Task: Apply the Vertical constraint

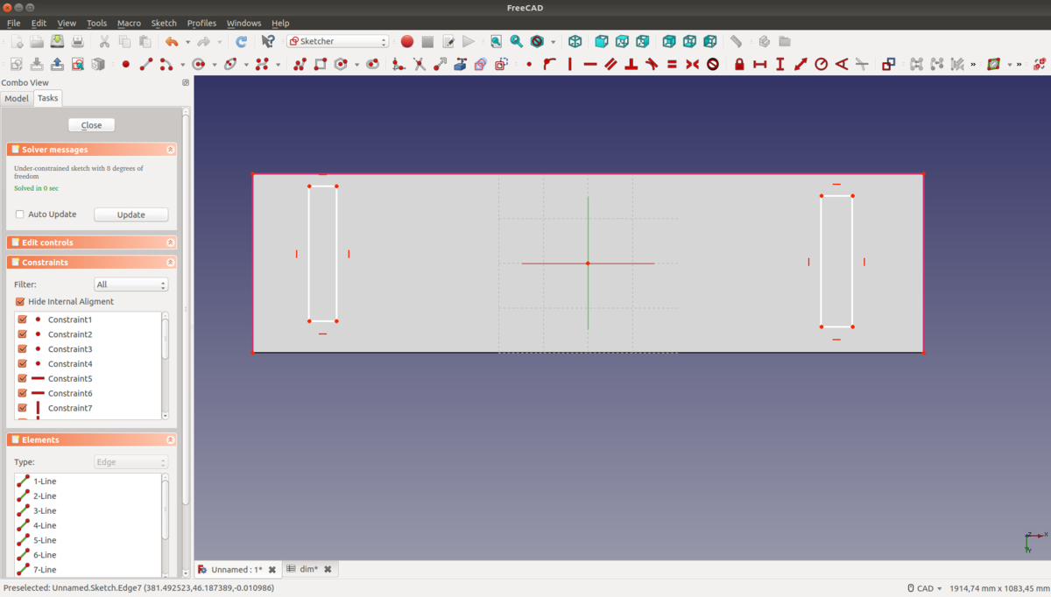Action: coord(569,64)
